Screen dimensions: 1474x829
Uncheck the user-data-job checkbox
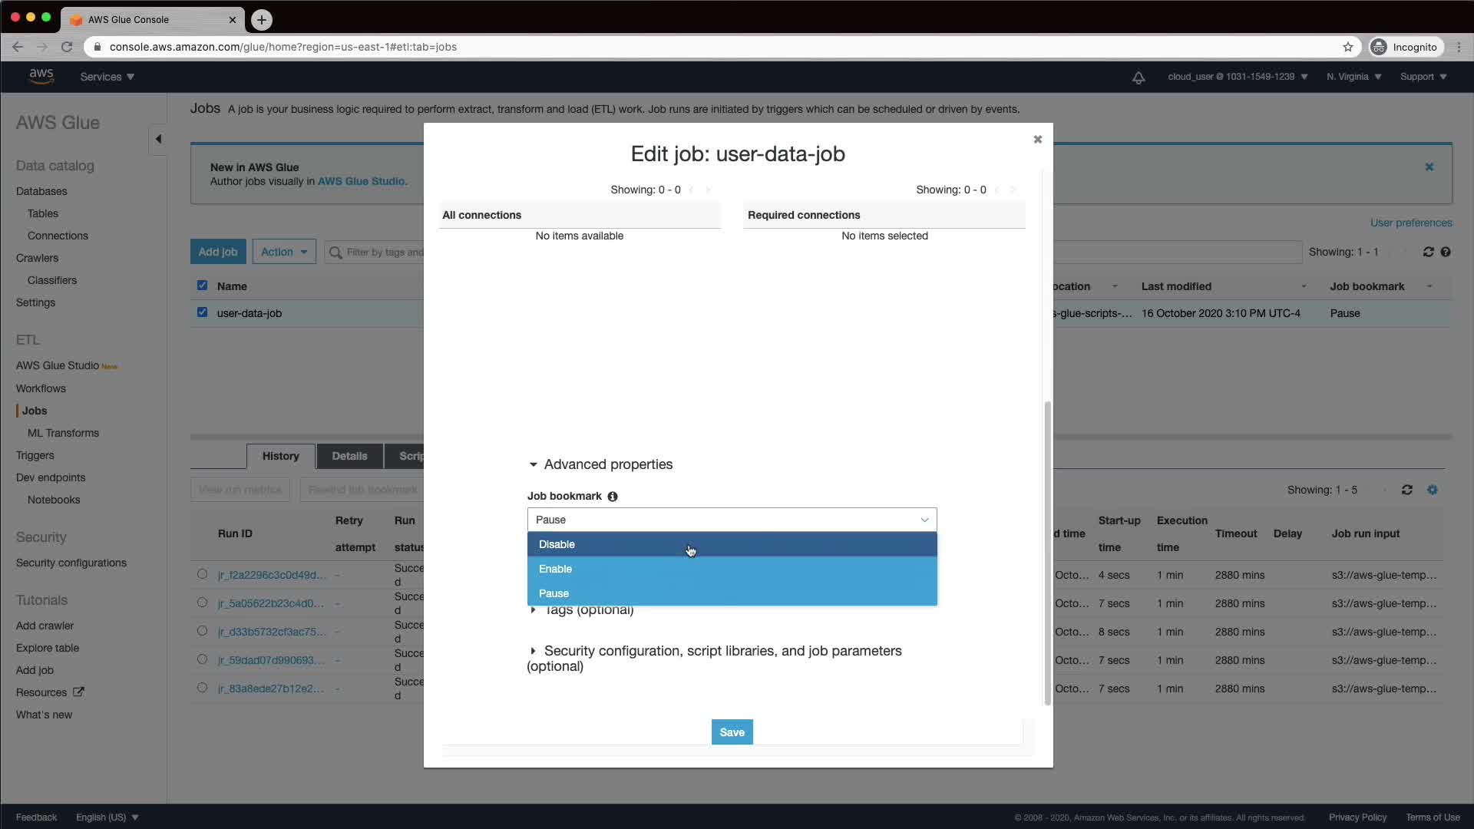[x=202, y=312]
